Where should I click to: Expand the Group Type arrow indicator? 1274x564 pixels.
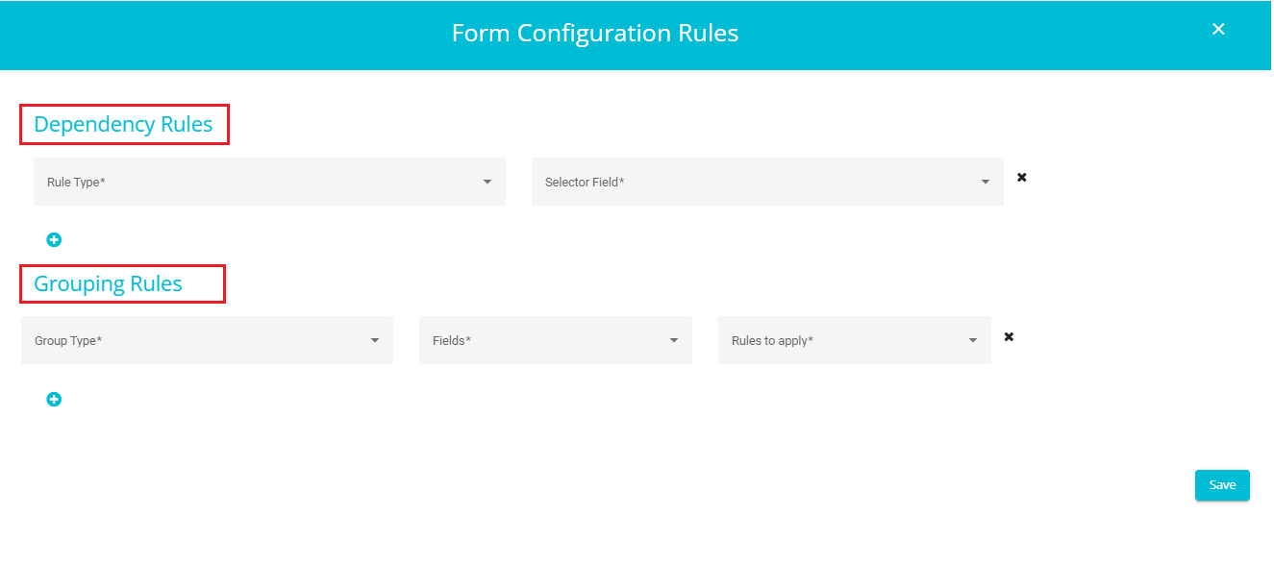(x=375, y=340)
